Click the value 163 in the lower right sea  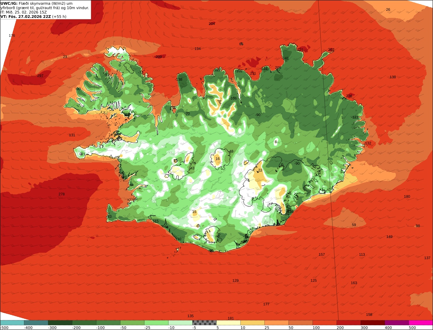tap(354, 283)
